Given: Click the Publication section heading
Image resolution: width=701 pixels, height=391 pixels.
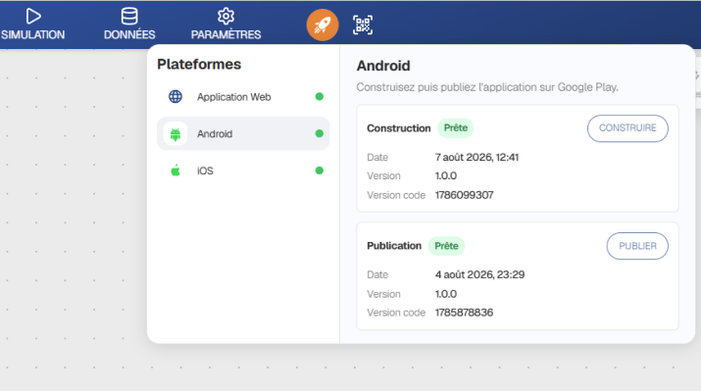Looking at the screenshot, I should (394, 246).
